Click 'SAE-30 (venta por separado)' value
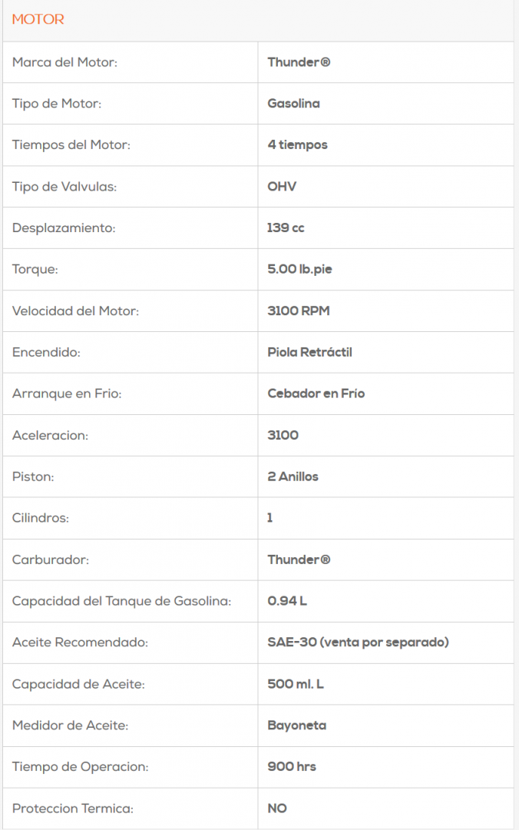 (358, 643)
